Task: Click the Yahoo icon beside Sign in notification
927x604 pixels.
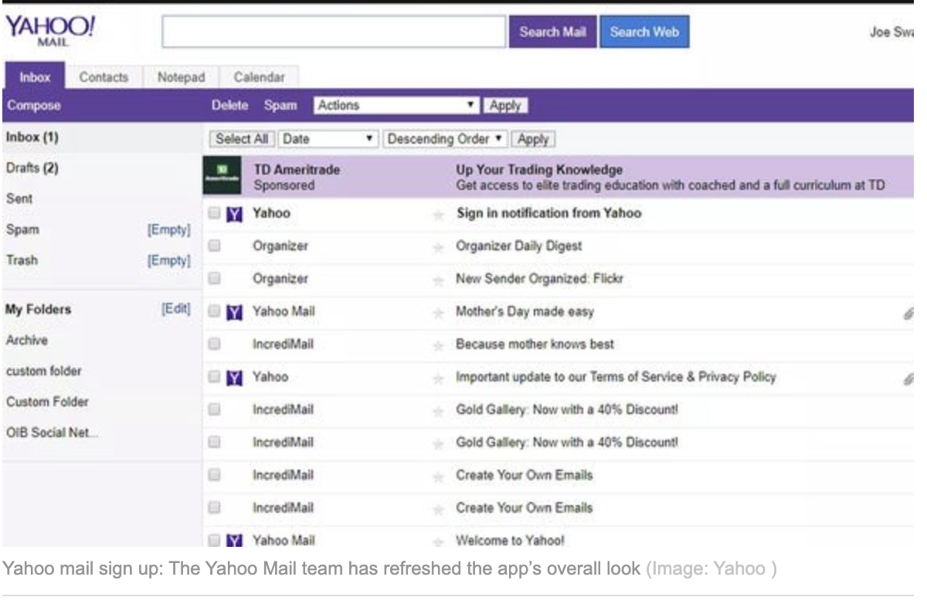Action: tap(234, 214)
